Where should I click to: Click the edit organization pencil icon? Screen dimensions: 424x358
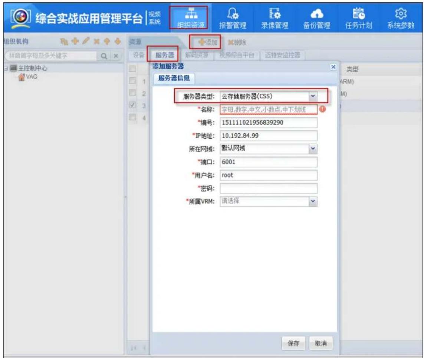pos(86,41)
